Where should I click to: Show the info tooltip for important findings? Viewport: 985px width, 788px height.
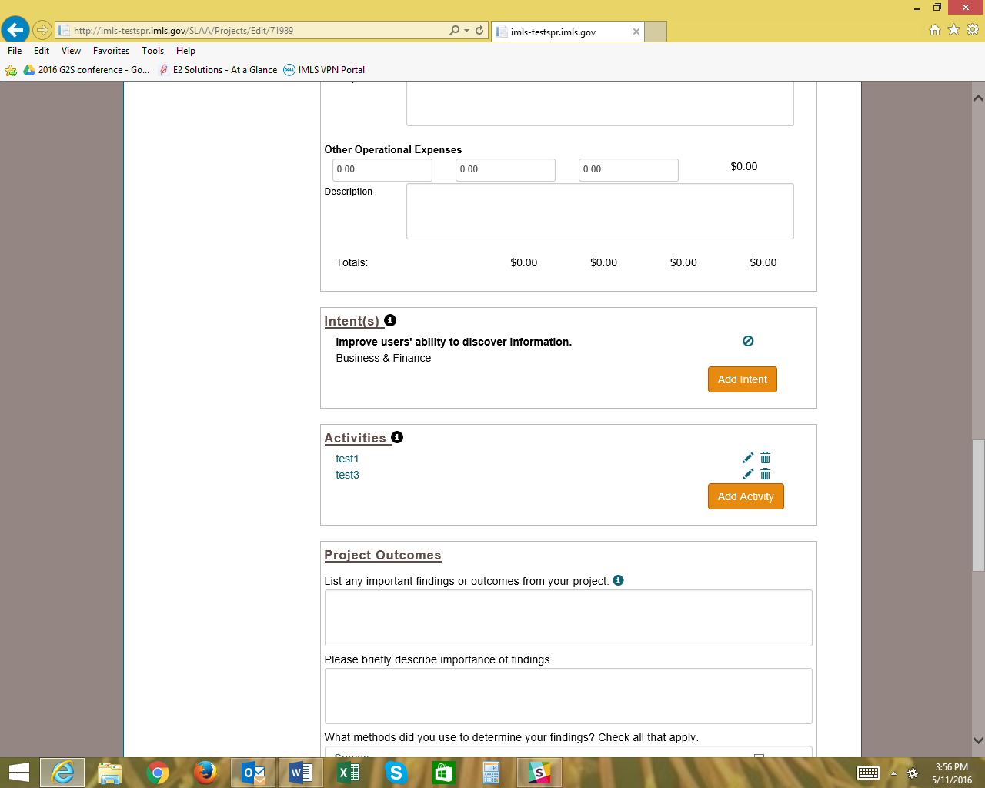[619, 580]
